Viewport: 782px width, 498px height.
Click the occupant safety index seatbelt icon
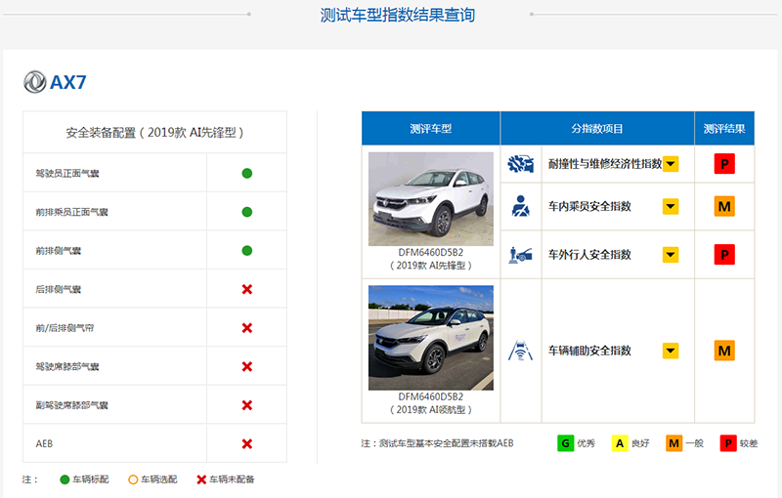520,206
